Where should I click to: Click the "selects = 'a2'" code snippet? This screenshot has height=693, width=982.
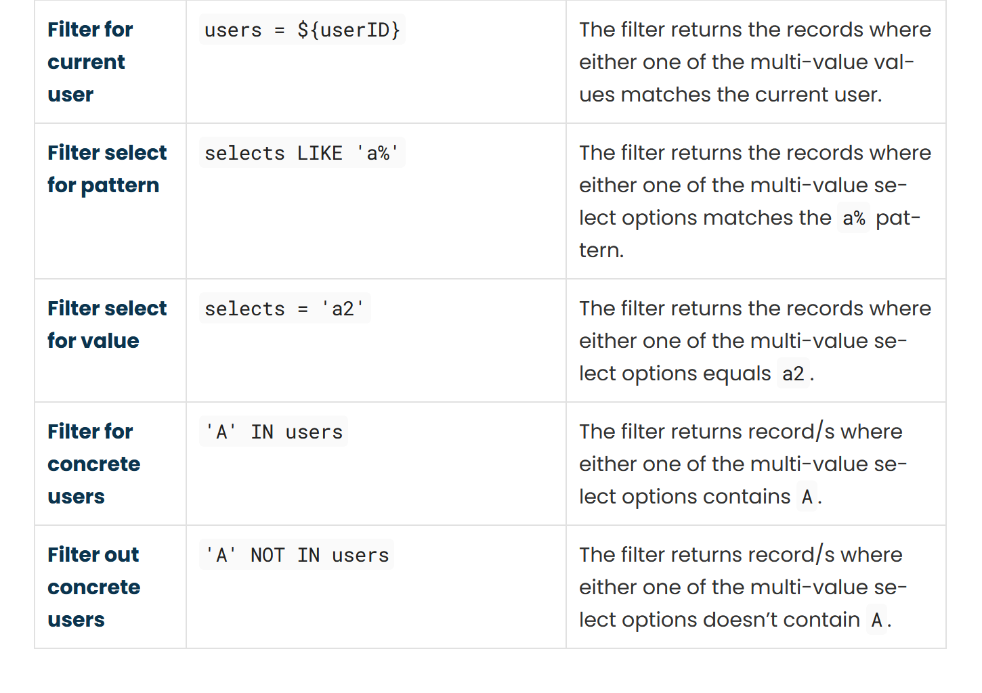(284, 309)
